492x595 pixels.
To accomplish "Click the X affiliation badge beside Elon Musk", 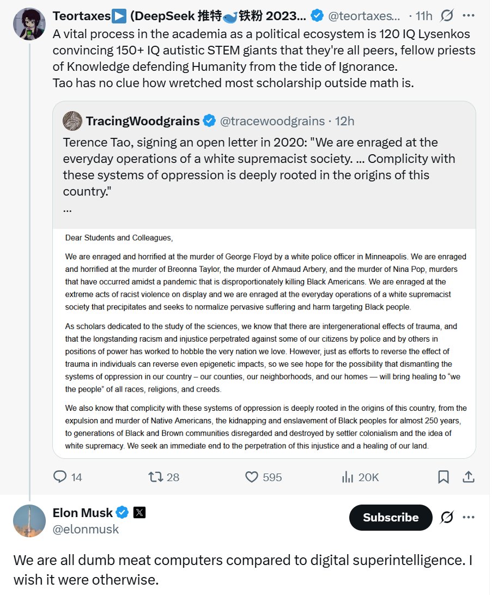I will 139,513.
